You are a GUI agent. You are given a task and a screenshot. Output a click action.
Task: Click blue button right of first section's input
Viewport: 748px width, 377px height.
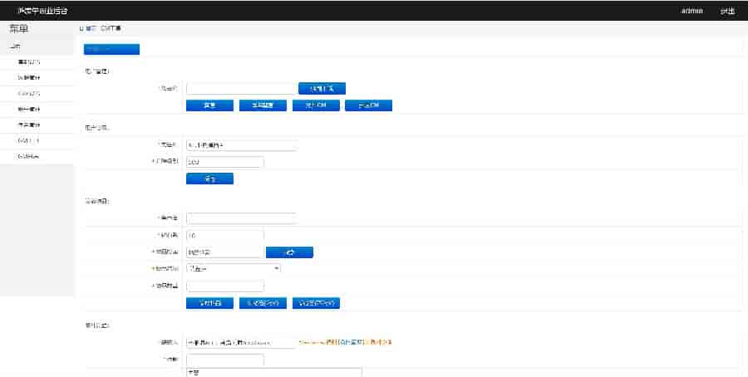(322, 88)
